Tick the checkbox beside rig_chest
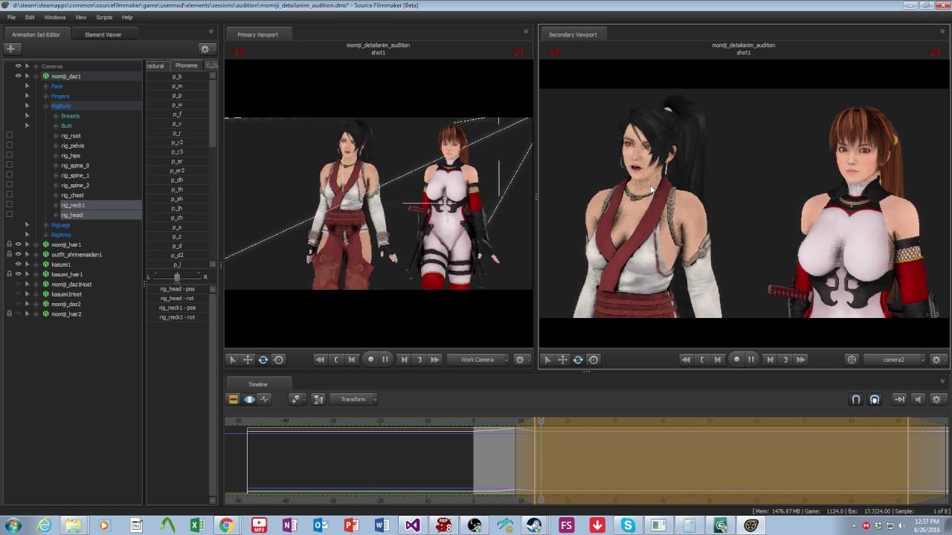This screenshot has width=952, height=535. click(x=9, y=195)
